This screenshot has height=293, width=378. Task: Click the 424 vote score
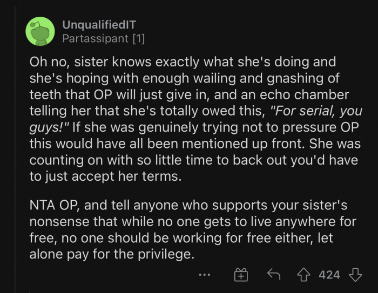click(329, 275)
